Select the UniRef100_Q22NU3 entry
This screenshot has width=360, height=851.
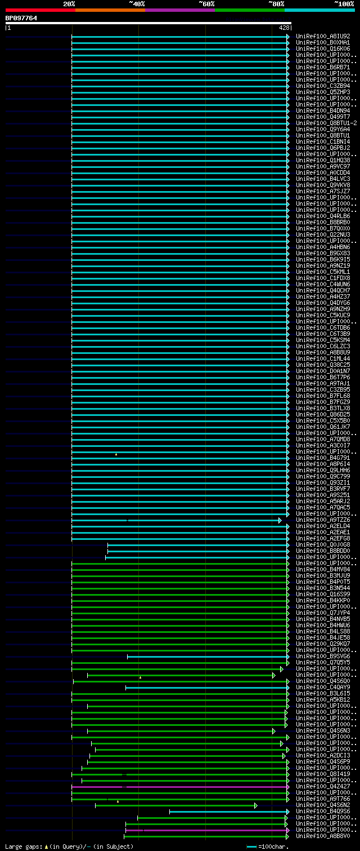point(323,235)
